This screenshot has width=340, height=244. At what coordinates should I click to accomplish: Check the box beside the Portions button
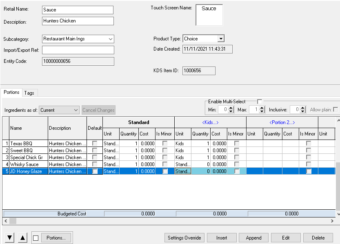pos(36,238)
